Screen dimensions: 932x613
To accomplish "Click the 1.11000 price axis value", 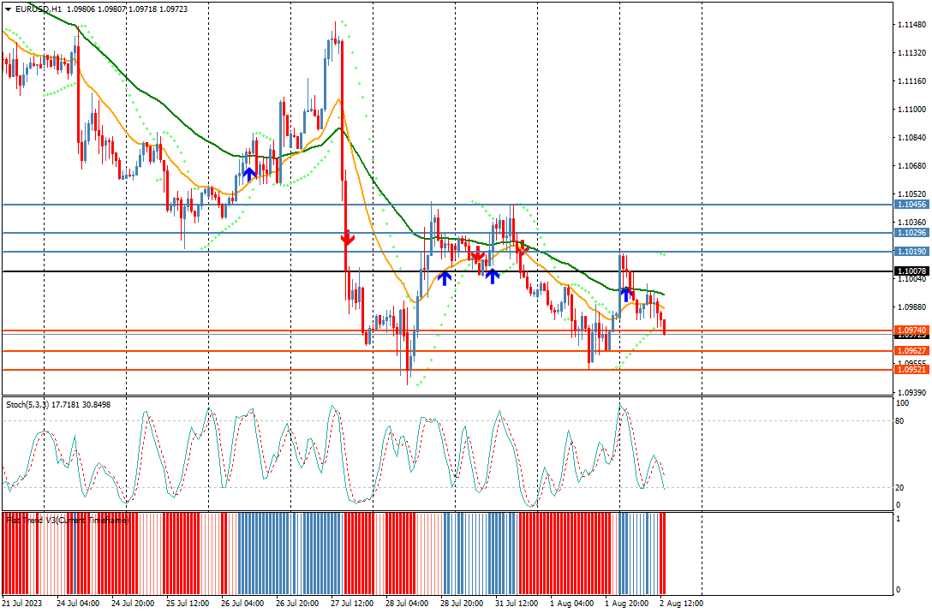I will pyautogui.click(x=911, y=110).
